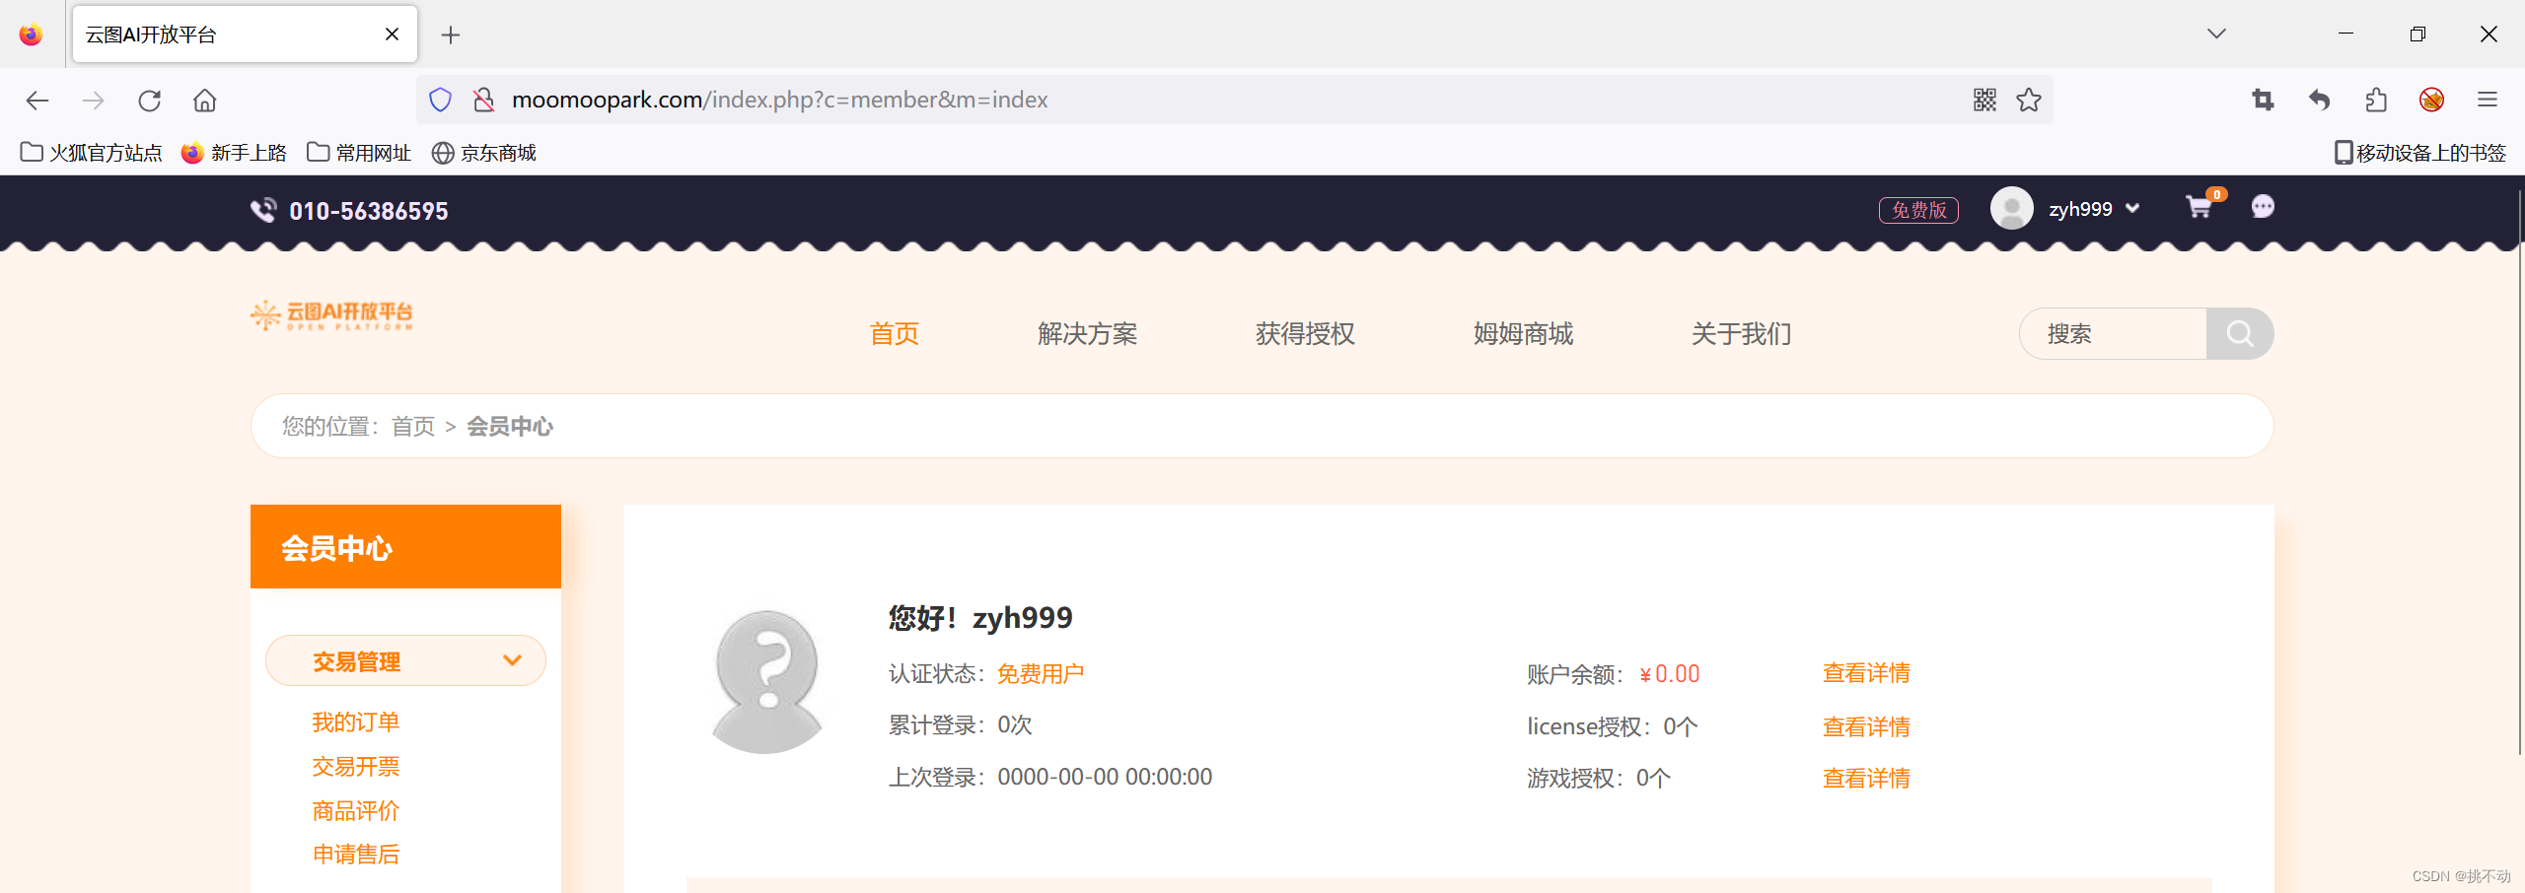Open the 关于我们 navigation item

coord(1741,333)
